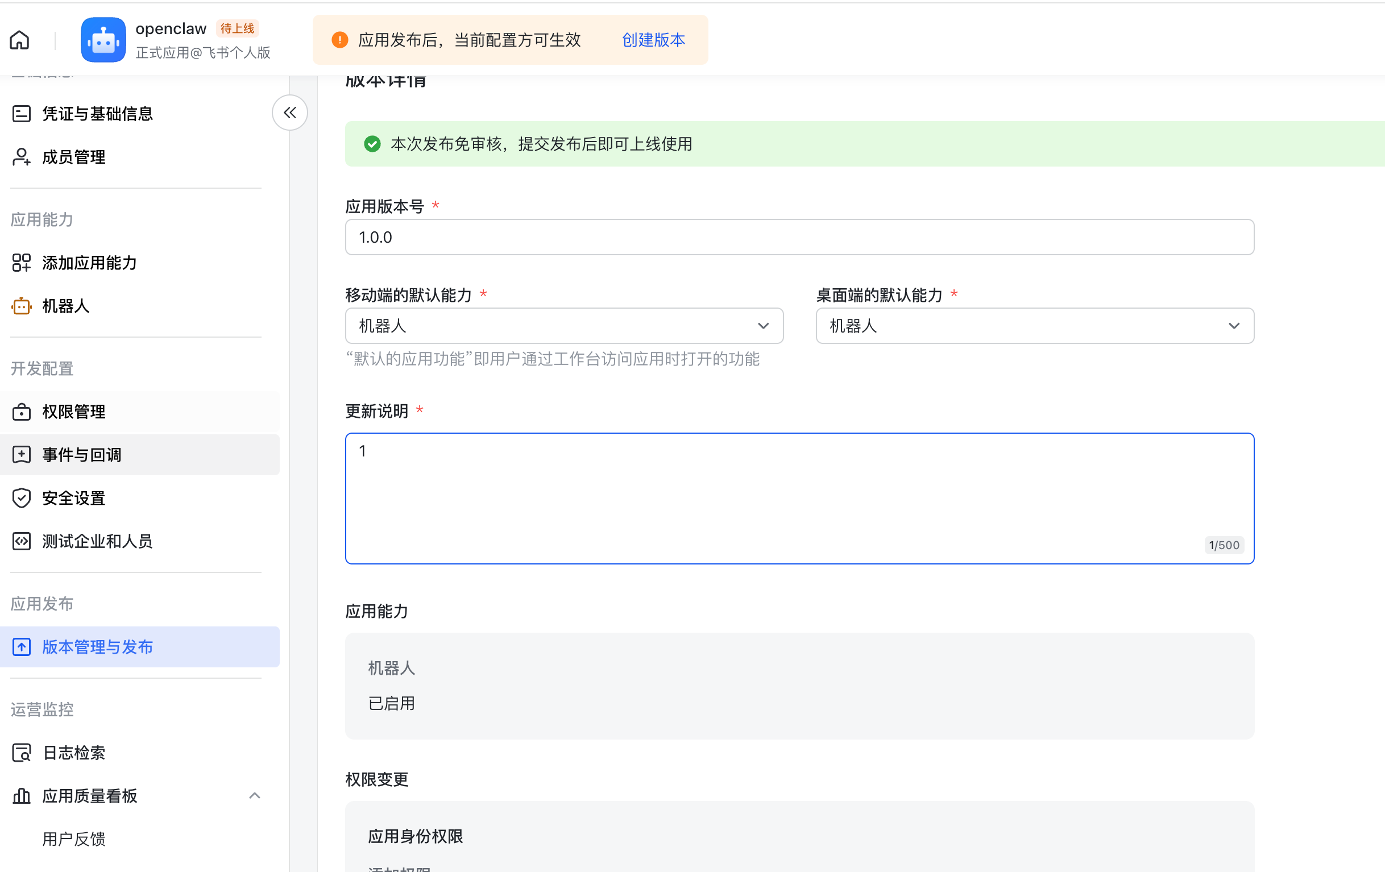Screen dimensions: 1385x872
Task: Focus the 更新说明 text area
Action: (x=799, y=498)
